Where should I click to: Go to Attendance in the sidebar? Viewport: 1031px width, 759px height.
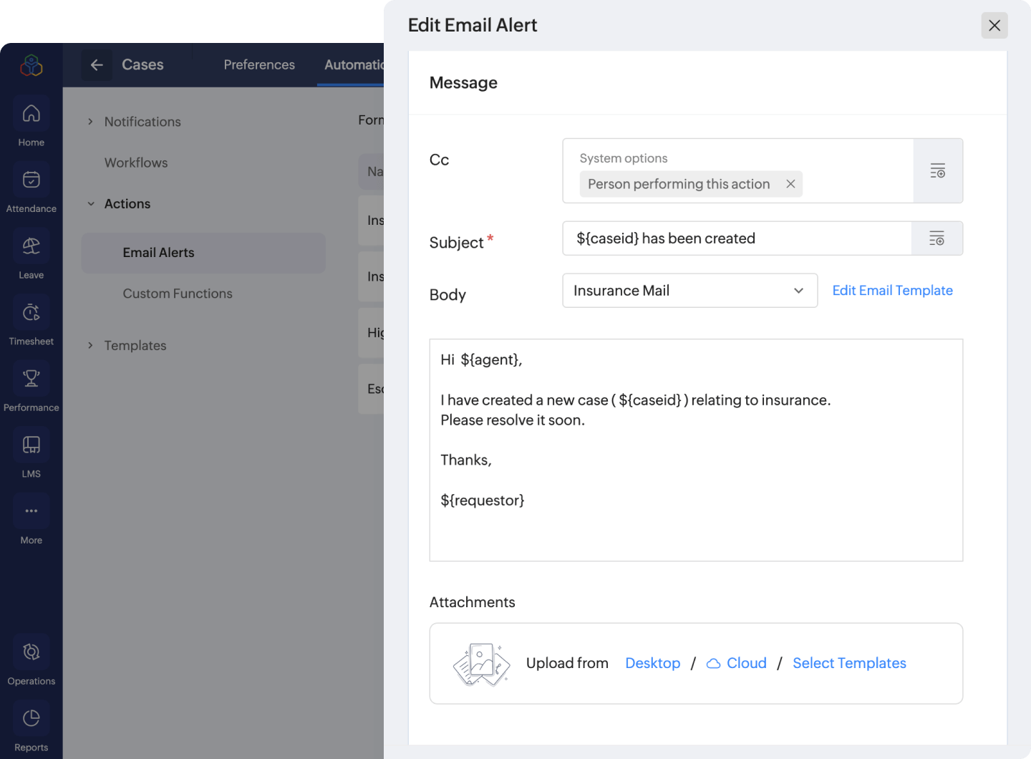[x=31, y=180]
